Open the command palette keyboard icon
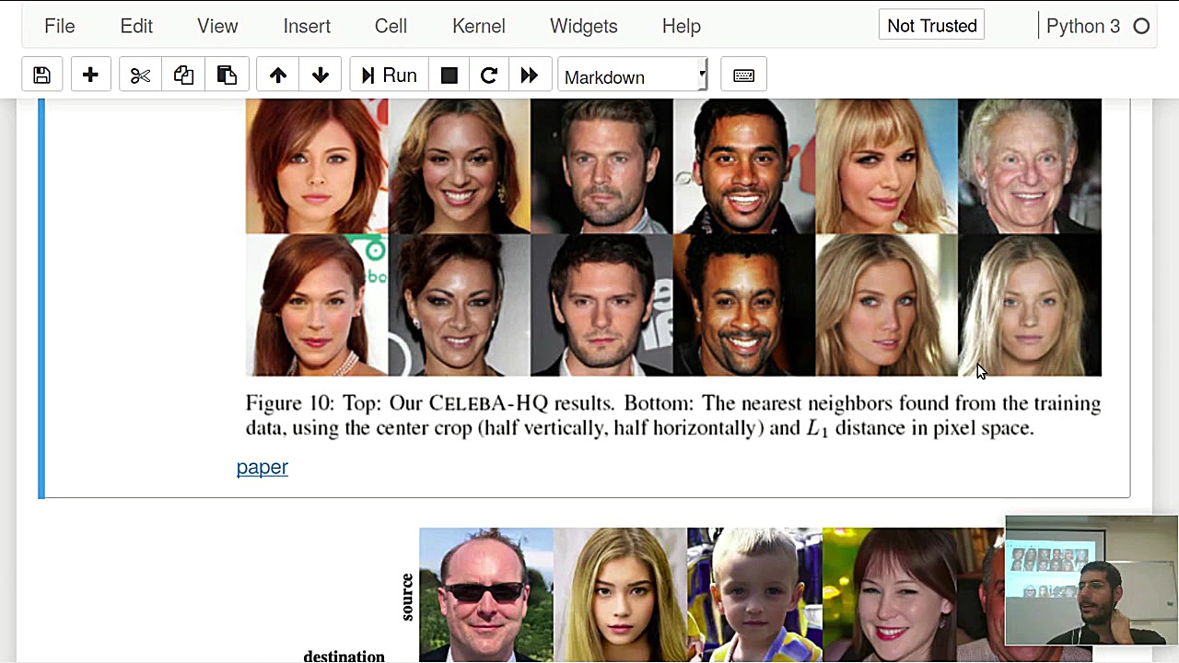 [x=743, y=76]
